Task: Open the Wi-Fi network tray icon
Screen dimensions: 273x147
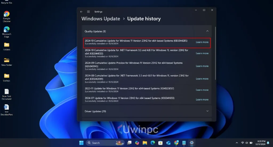Action: (x=242, y=143)
